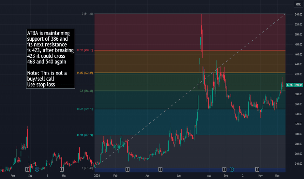
Task: Click the ATBA symbol tag on price axis
Action: (x=290, y=85)
